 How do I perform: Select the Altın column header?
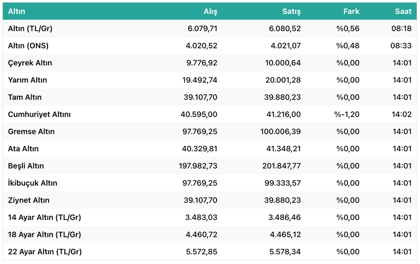coord(16,11)
